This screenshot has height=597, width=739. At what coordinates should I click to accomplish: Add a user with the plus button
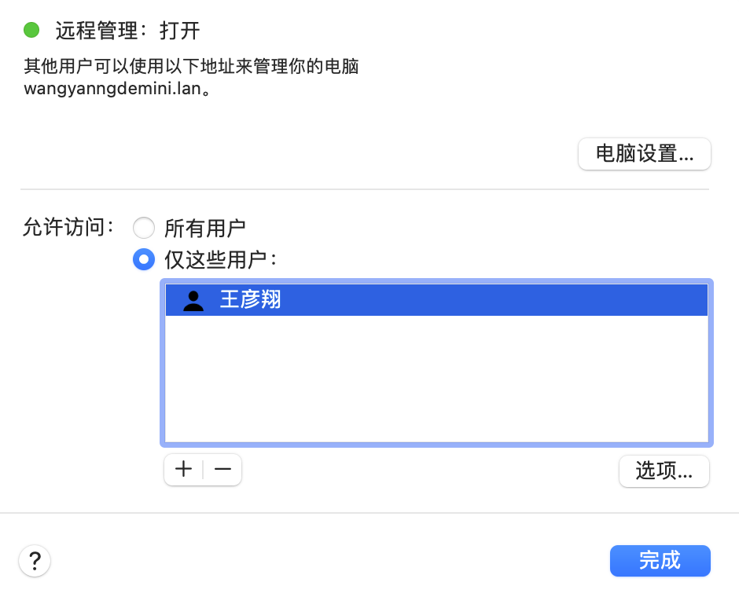[183, 470]
